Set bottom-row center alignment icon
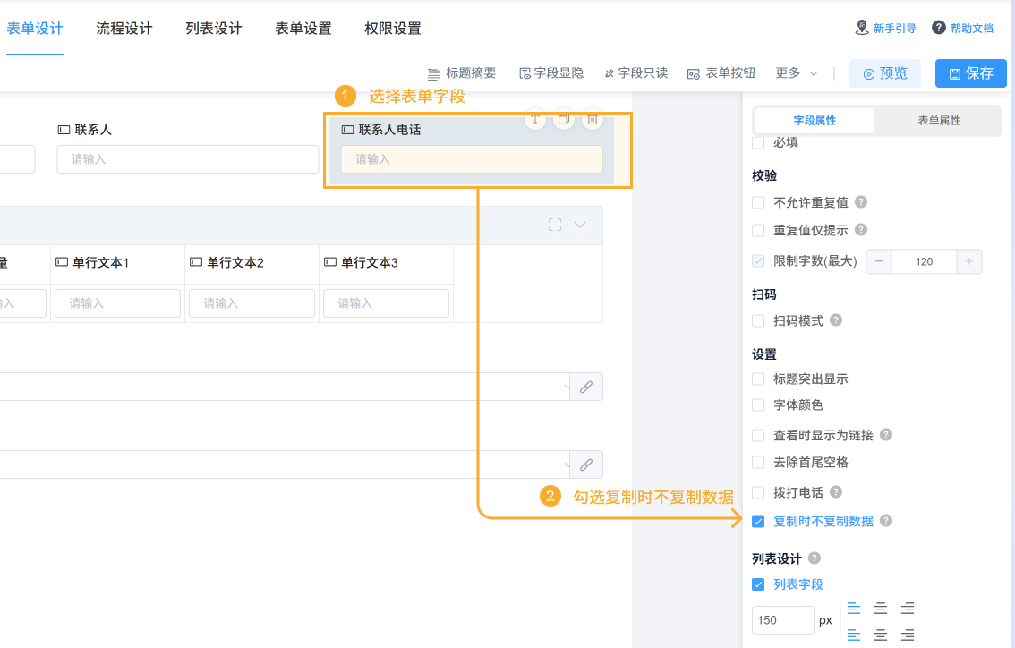1015x648 pixels. [881, 635]
